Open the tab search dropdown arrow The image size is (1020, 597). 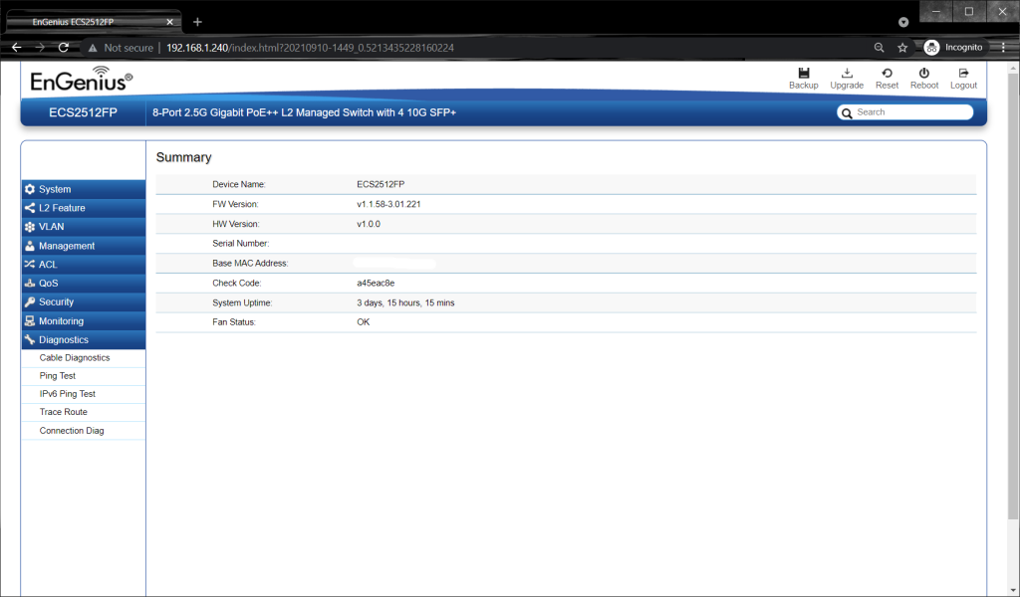(903, 22)
